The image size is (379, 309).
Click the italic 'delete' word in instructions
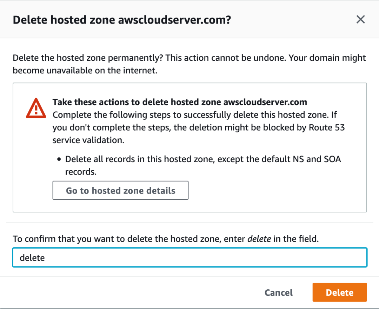259,239
